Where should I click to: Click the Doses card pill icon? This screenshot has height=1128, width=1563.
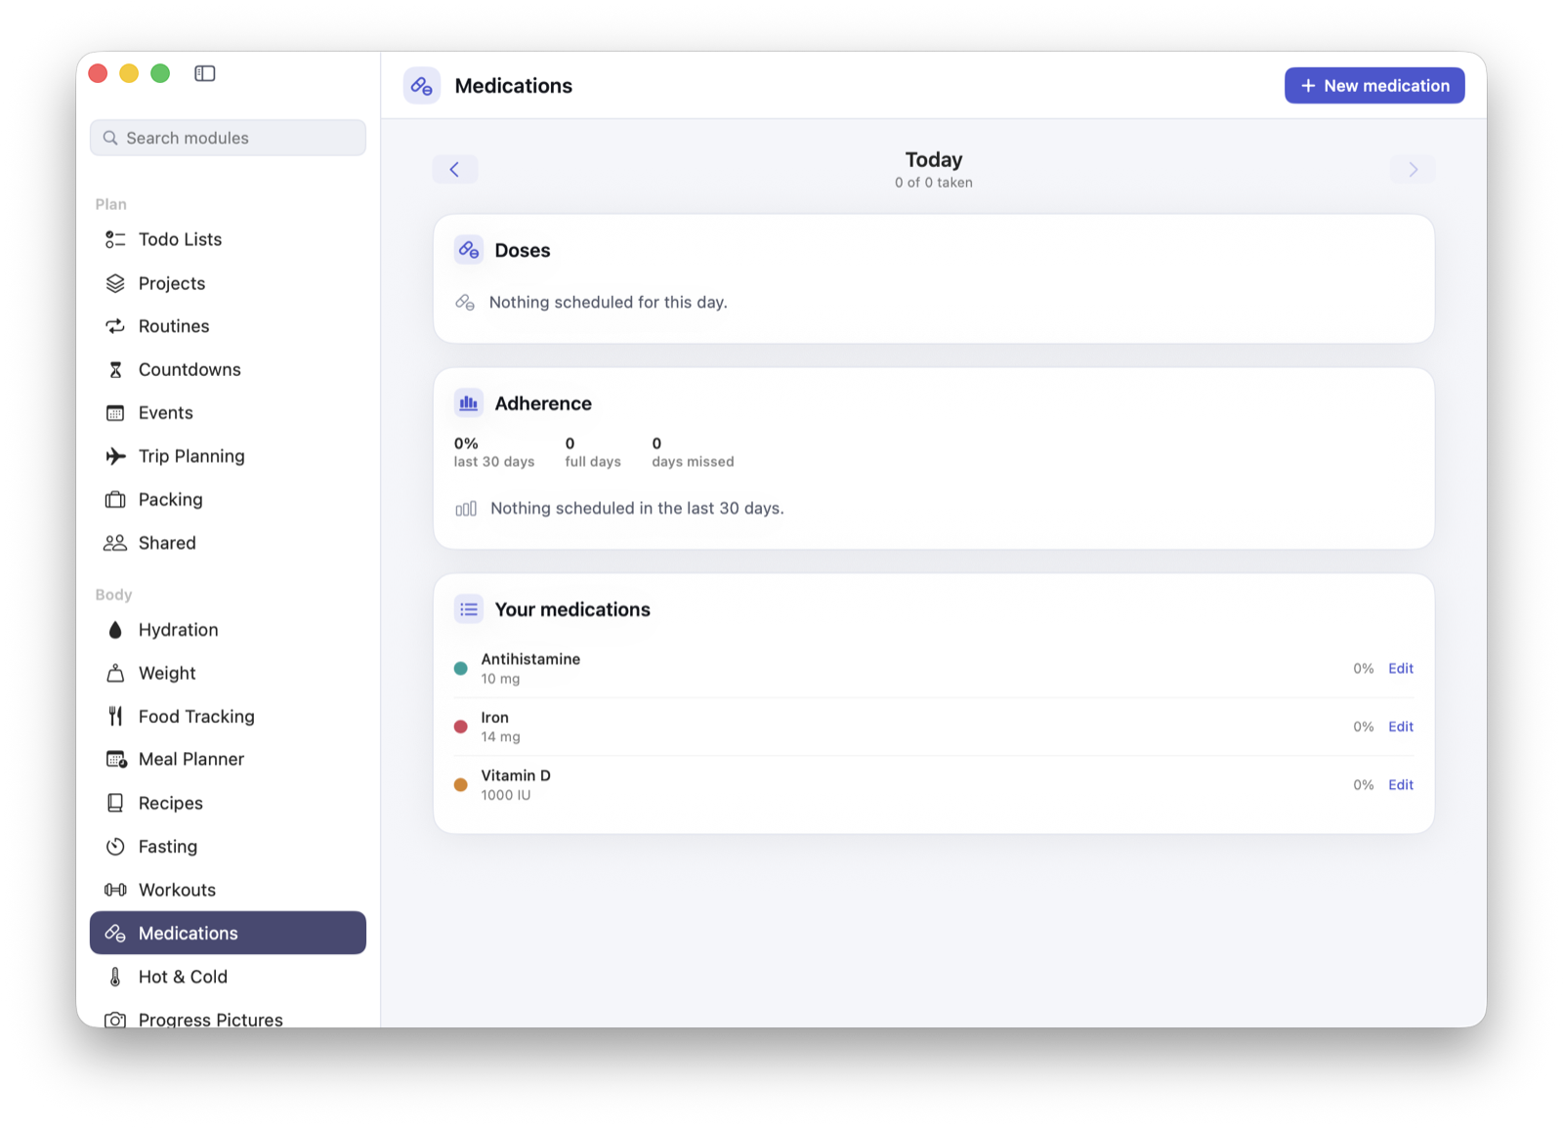coord(469,250)
